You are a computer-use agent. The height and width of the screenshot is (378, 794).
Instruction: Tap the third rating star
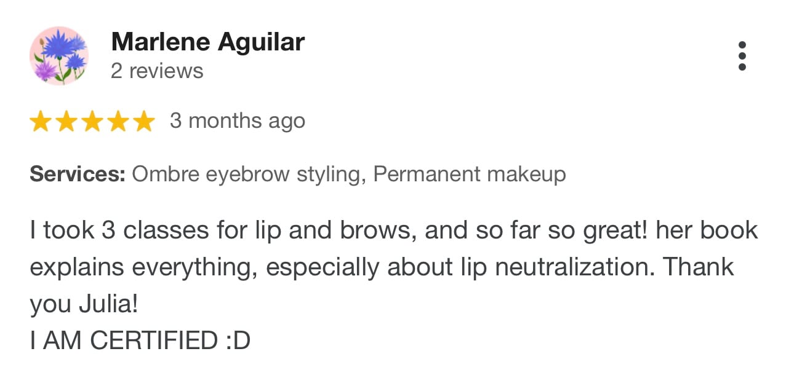(92, 122)
